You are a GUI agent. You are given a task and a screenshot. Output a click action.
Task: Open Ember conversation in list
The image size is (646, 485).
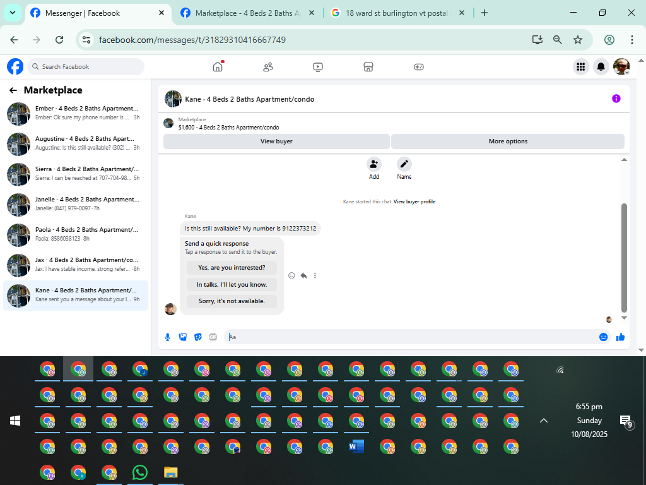76,114
